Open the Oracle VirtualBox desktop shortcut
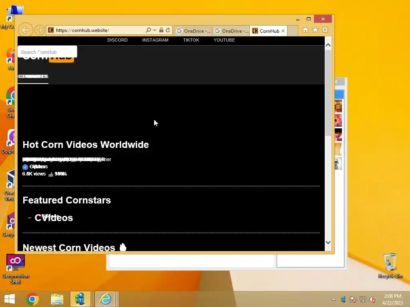Image resolution: width=410 pixels, height=307 pixels. (10, 185)
